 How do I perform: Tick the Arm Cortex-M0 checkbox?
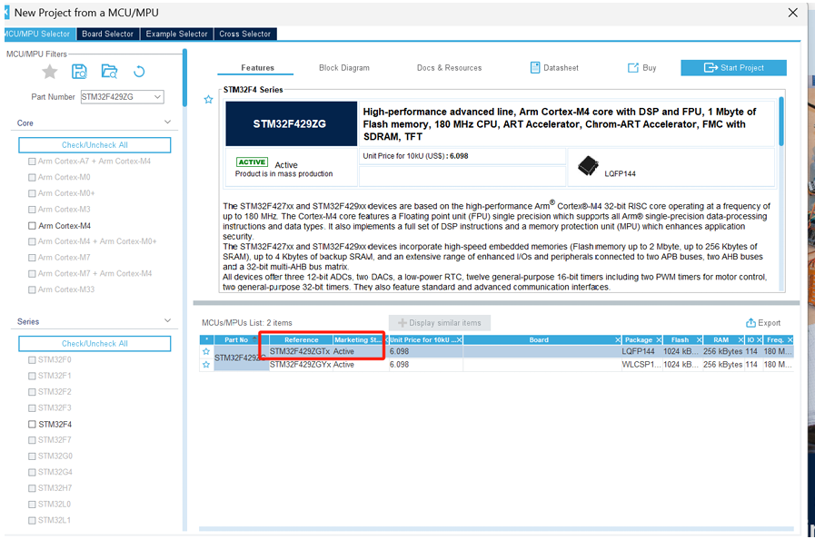click(32, 177)
